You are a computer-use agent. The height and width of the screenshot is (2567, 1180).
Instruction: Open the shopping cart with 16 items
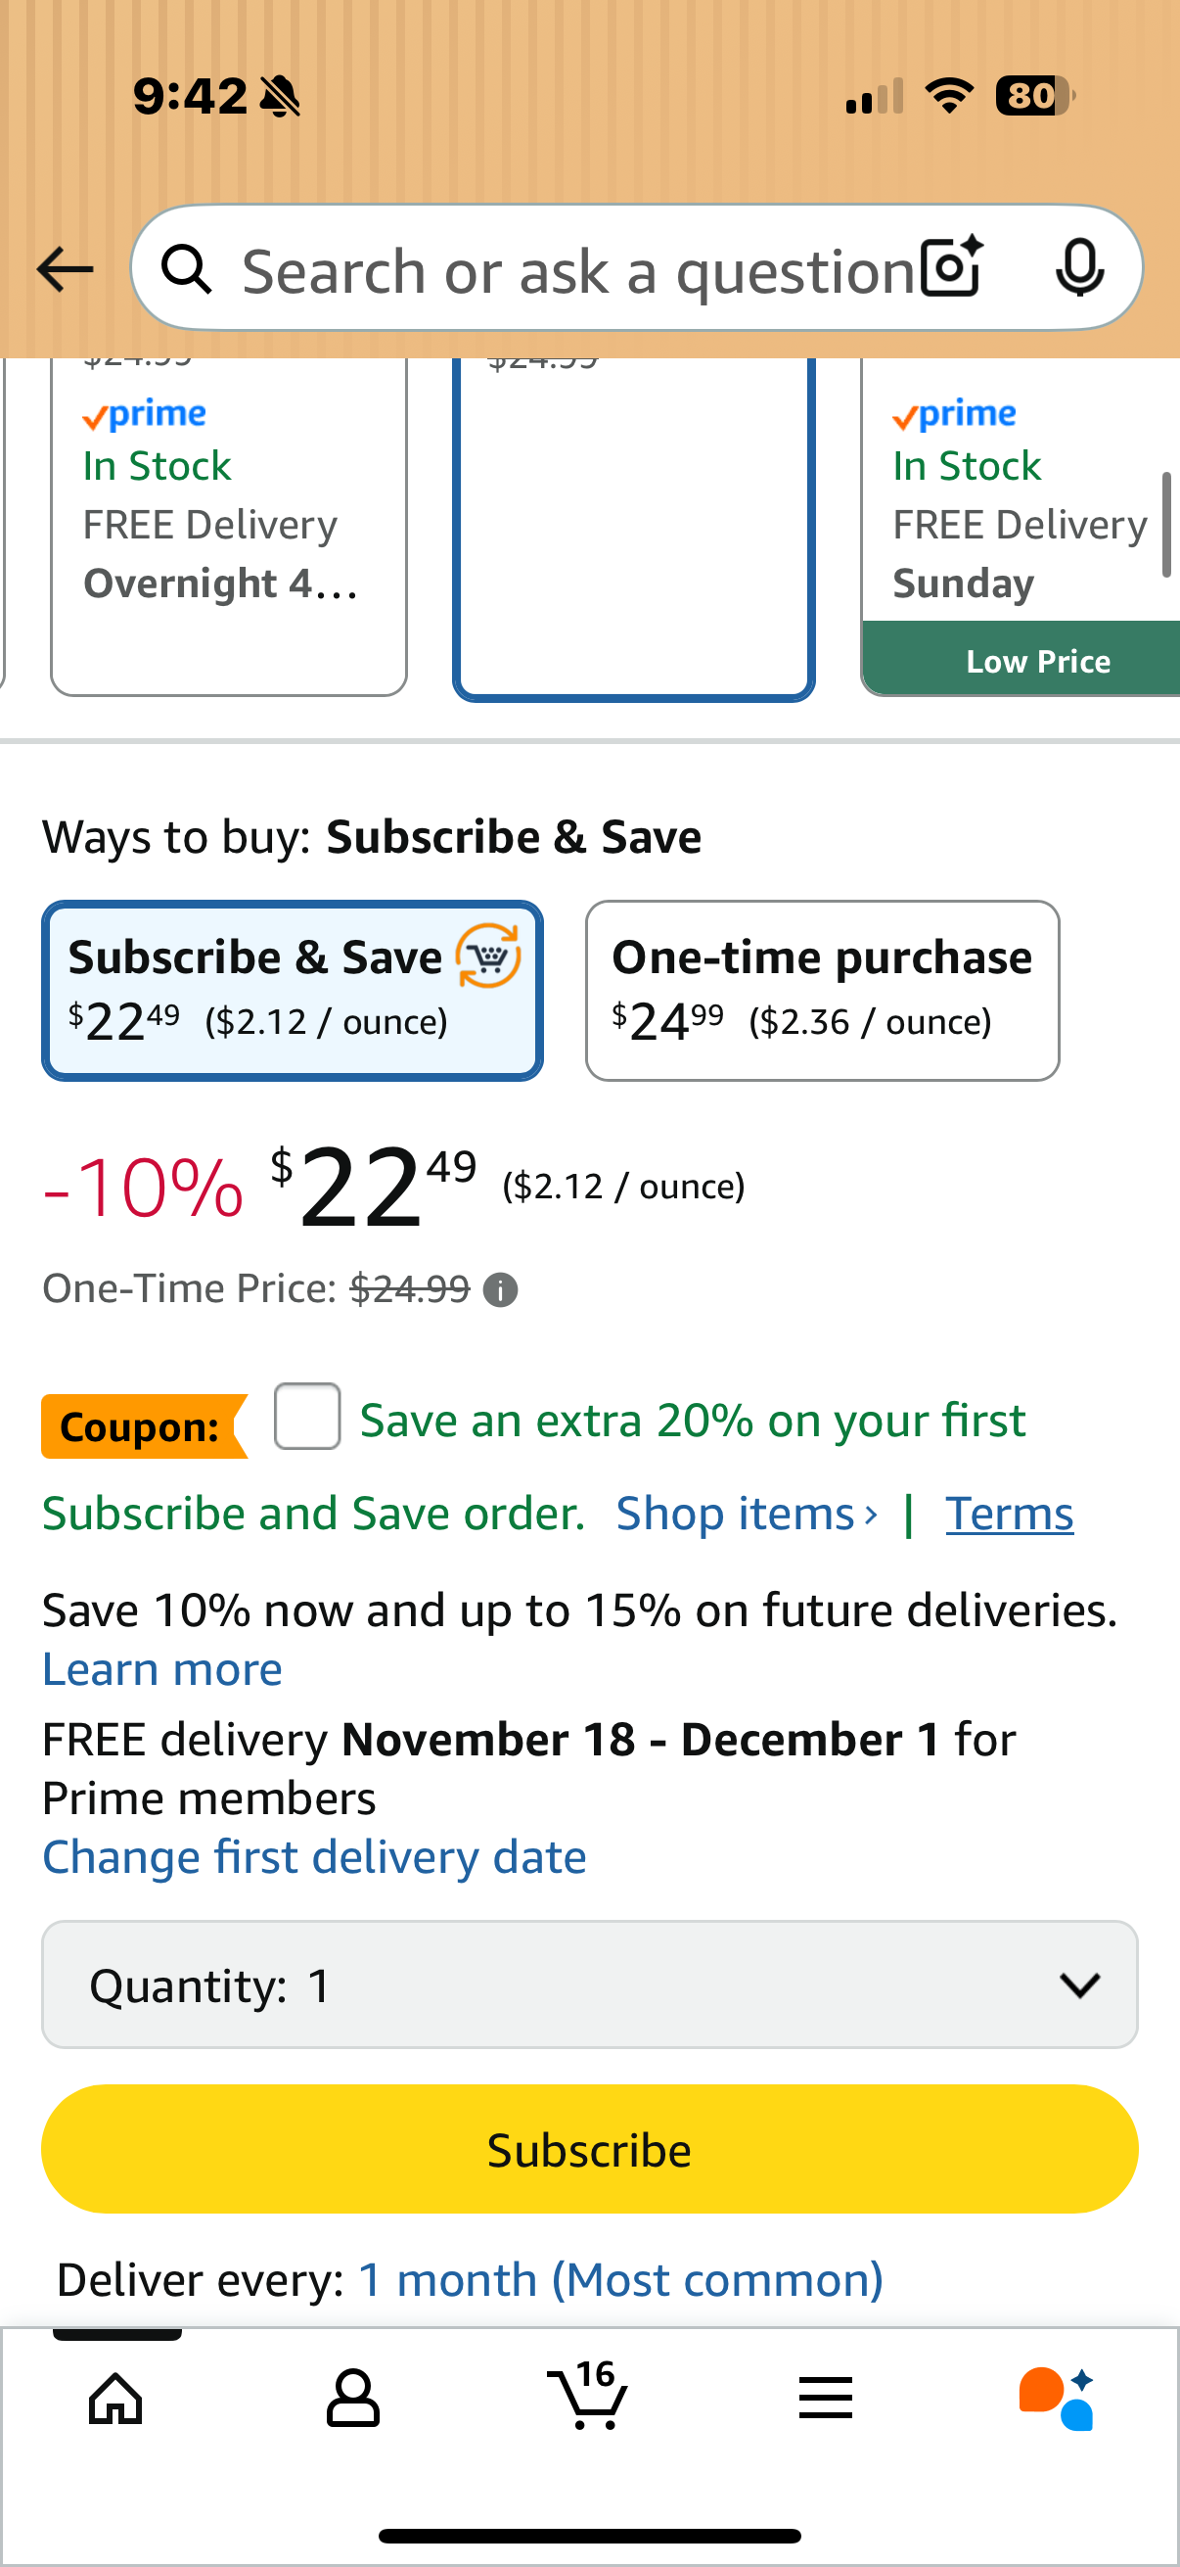pos(588,2396)
